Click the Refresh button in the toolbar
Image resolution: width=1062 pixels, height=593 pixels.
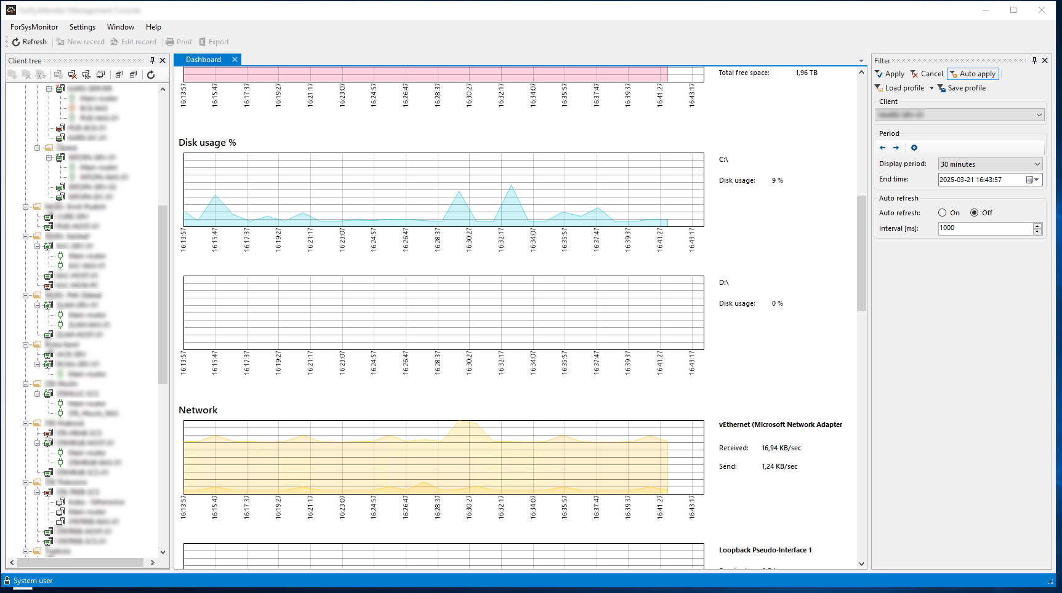click(30, 42)
